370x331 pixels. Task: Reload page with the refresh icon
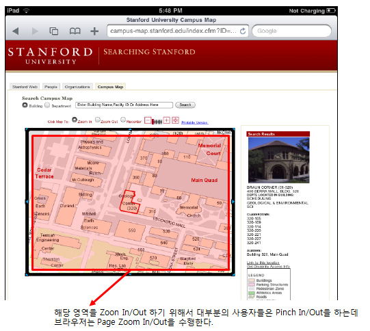tap(243, 31)
